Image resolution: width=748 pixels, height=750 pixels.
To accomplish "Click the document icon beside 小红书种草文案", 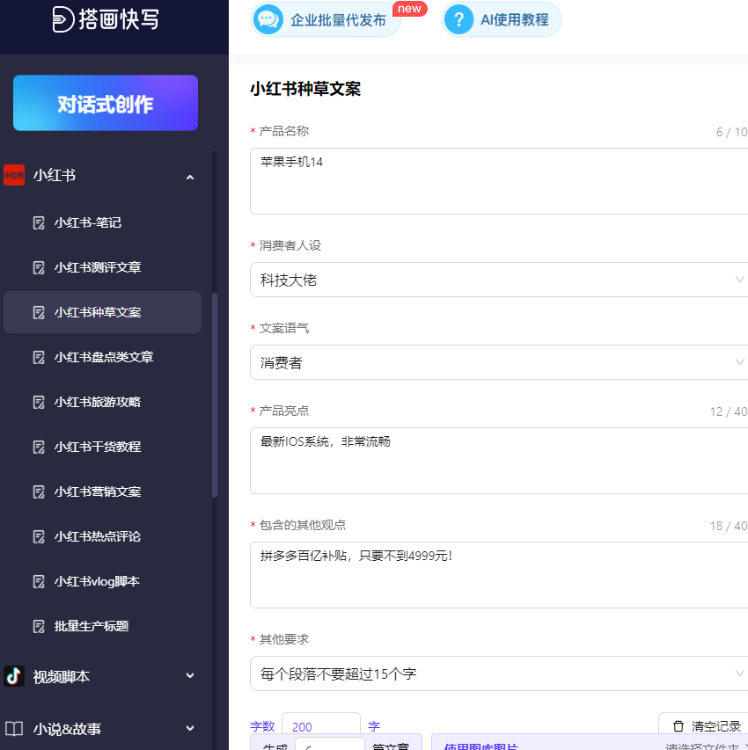I will [x=39, y=312].
